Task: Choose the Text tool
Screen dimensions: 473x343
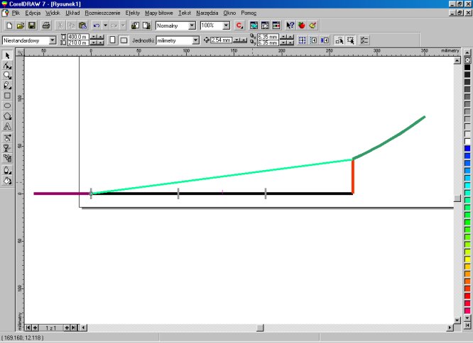Action: 7,126
